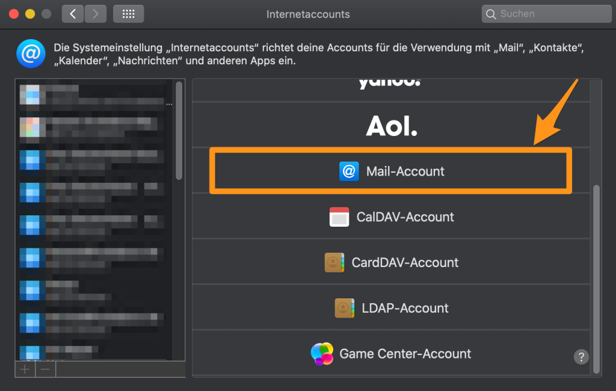This screenshot has height=391, width=616.
Task: Show all preferences via the grid button
Action: [129, 14]
